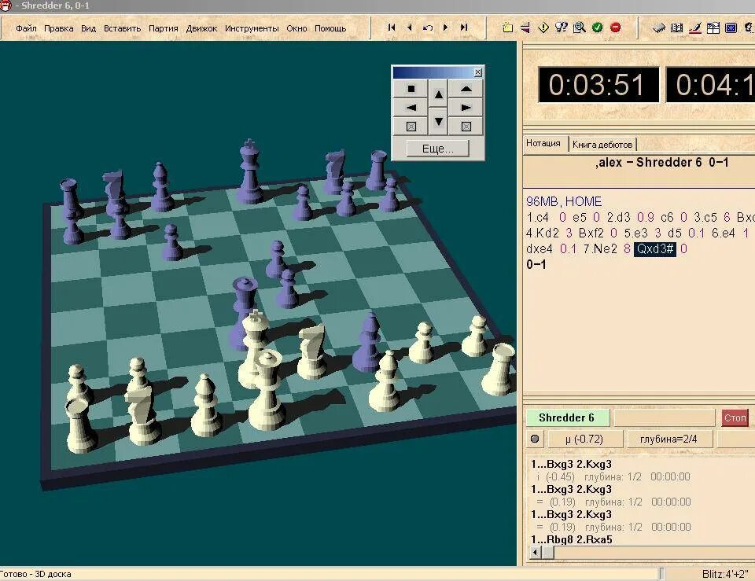Click the Blitz:4'+2" status bar entry
755x581 pixels.
(726, 574)
